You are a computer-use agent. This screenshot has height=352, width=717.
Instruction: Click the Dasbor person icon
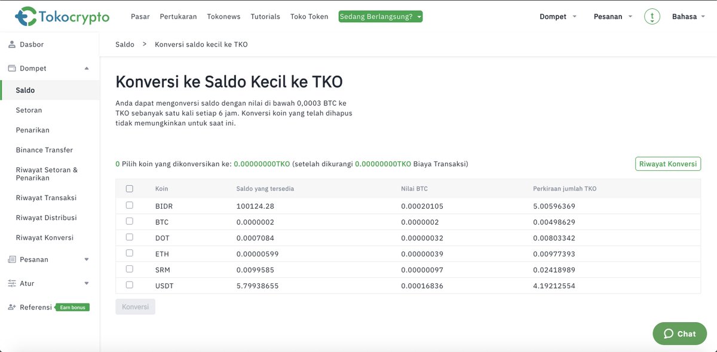click(12, 44)
